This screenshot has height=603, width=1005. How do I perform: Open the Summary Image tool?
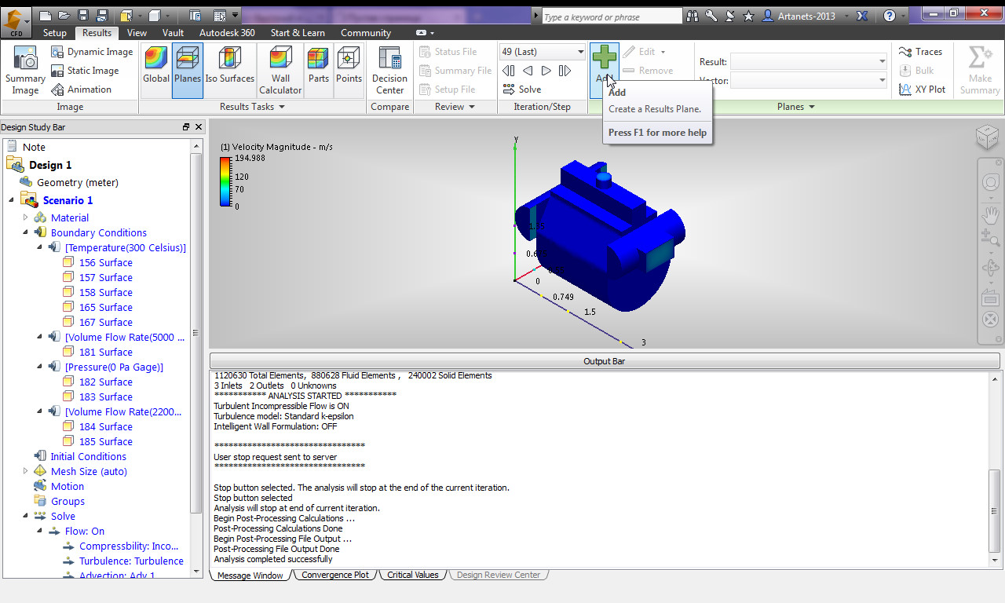click(x=25, y=71)
